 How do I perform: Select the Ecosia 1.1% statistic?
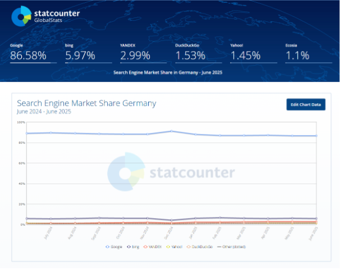coord(309,53)
